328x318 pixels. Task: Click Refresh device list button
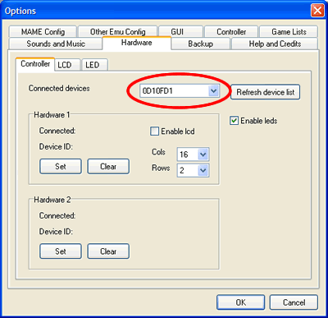(265, 92)
